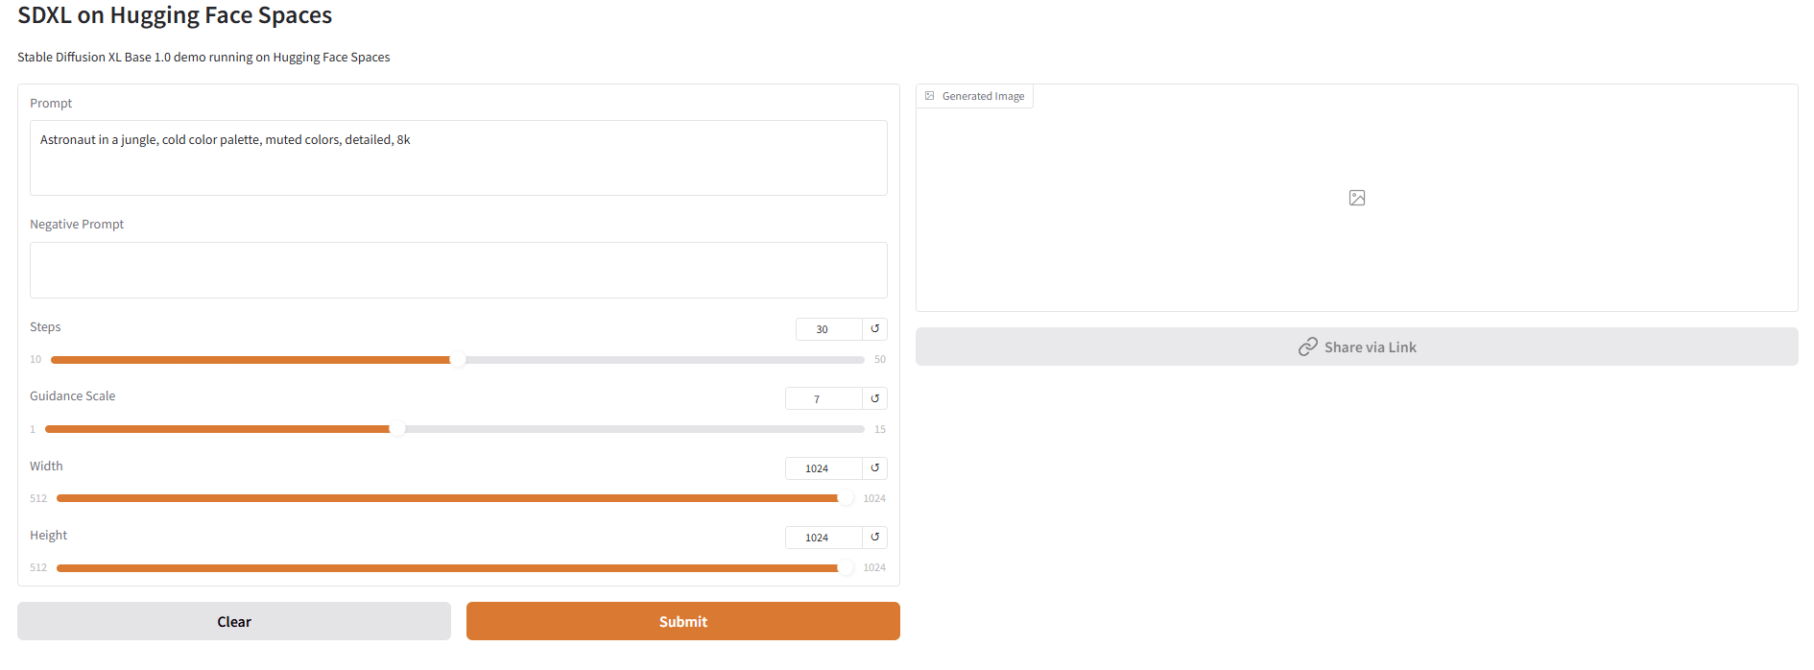Click the Width slider handle
Viewport: 1814px width, 670px height.
(845, 498)
